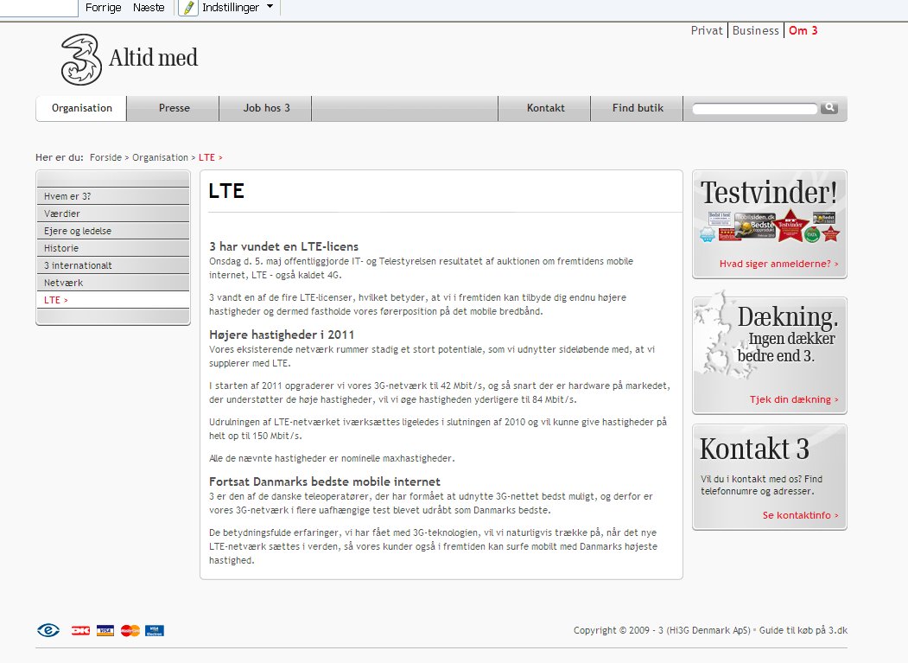This screenshot has height=663, width=908.
Task: Open Netværk in the left sidebar
Action: coord(63,283)
